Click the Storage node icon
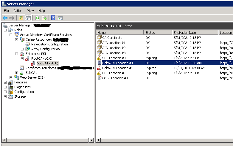This screenshot has width=233, height=146. click(x=11, y=96)
